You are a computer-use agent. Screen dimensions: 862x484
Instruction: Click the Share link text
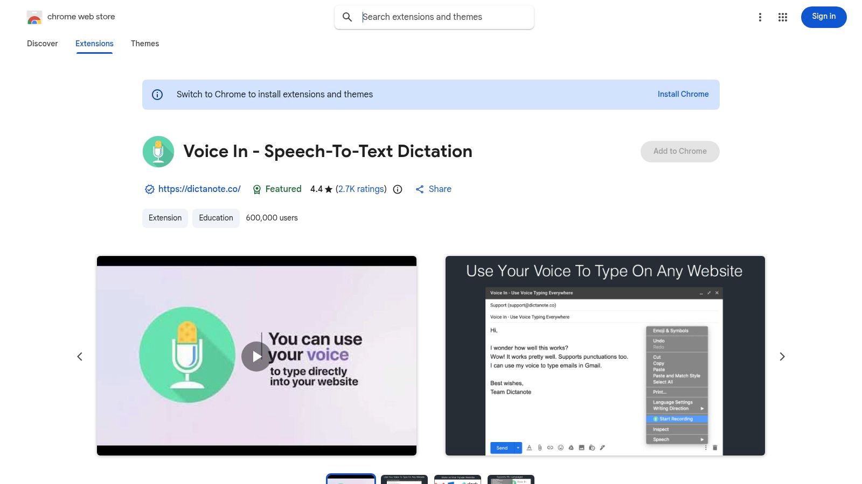click(x=440, y=189)
